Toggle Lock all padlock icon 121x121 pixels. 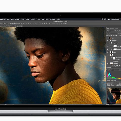117,35
